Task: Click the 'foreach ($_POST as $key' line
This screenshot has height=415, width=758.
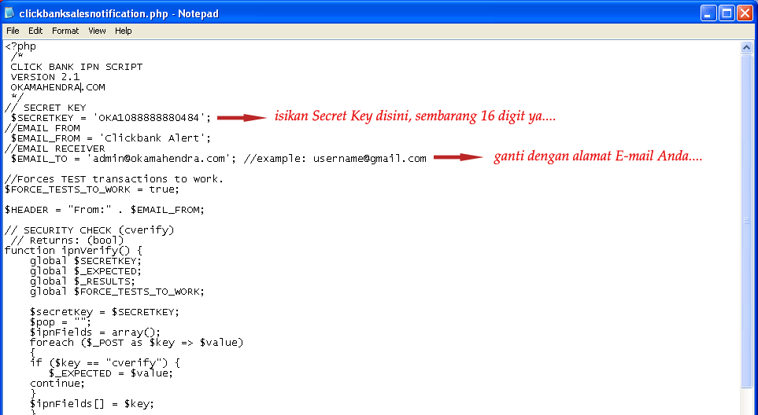Action: pos(136,343)
